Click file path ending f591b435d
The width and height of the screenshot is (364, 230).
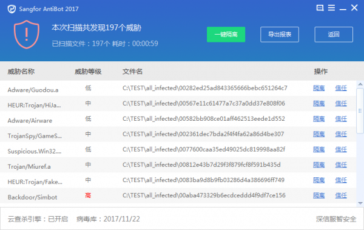(201, 164)
